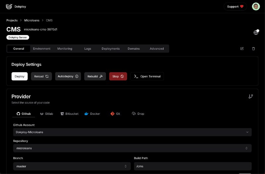The width and height of the screenshot is (265, 174).
Task: Open the Deployments tab
Action: pos(111,49)
